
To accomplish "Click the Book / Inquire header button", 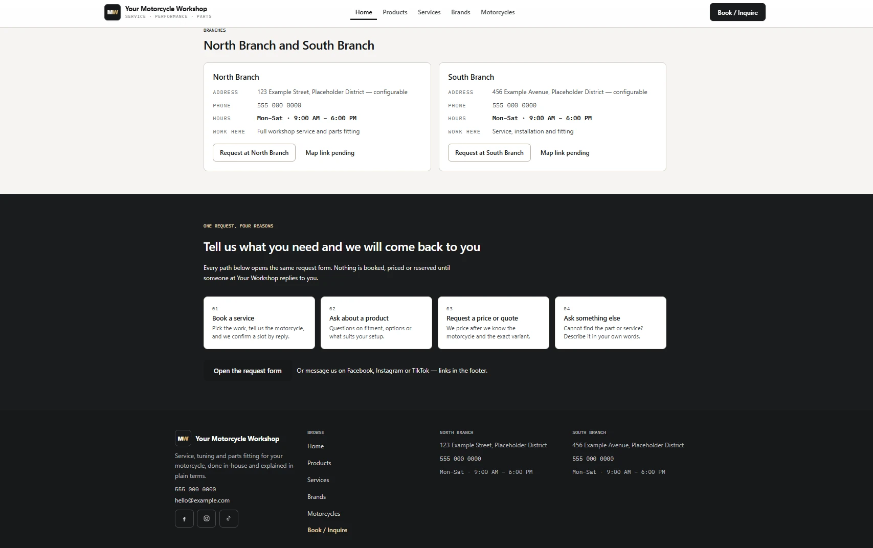I will 737,12.
